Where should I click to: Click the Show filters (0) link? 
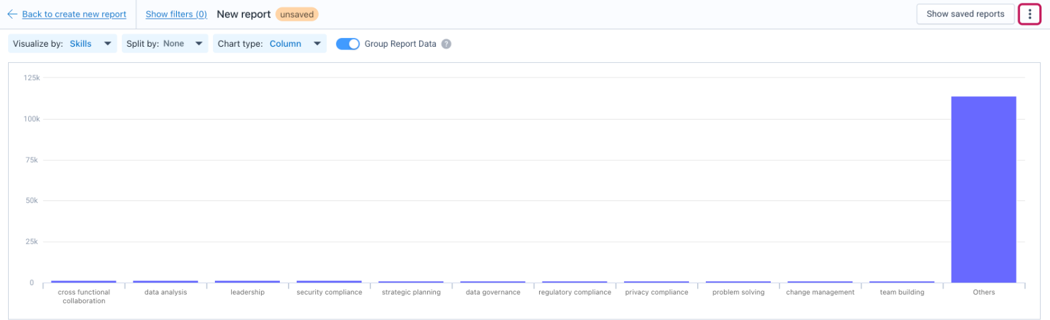pyautogui.click(x=176, y=14)
